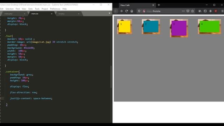Viewport: 224px width, 126px height.
Task: Open the Preferences menu
Action: click(55, 9)
